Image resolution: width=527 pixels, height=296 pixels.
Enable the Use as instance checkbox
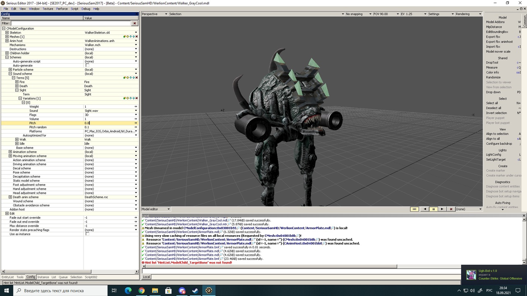pos(87,234)
